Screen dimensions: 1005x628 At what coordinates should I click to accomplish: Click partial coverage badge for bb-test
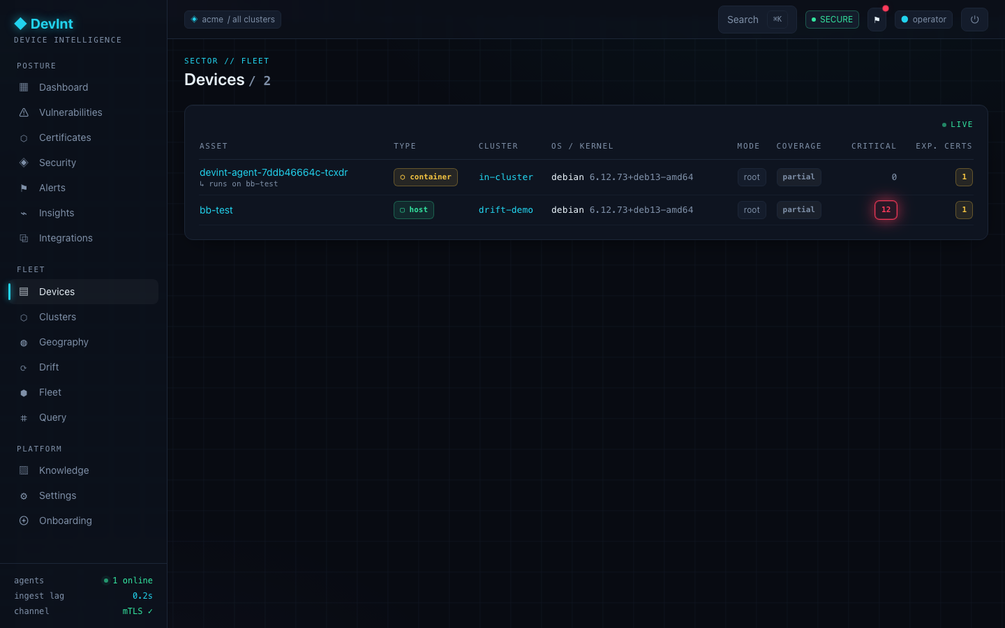point(799,210)
